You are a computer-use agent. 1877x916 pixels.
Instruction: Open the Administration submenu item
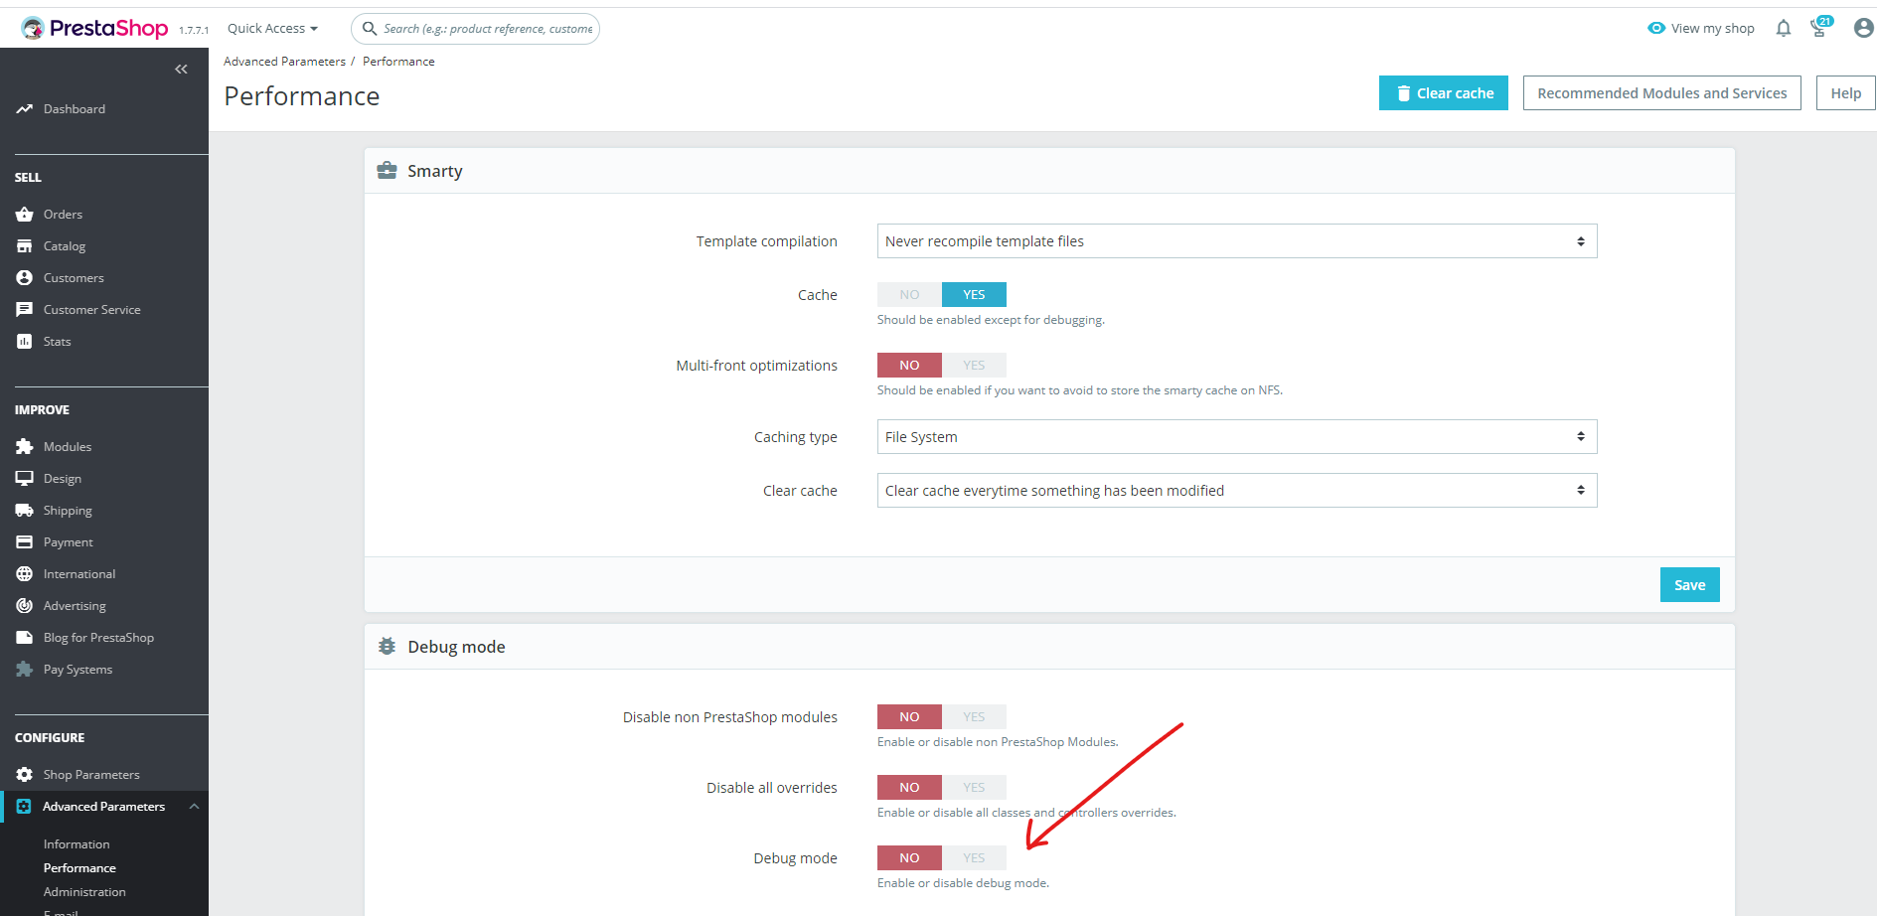(x=84, y=892)
